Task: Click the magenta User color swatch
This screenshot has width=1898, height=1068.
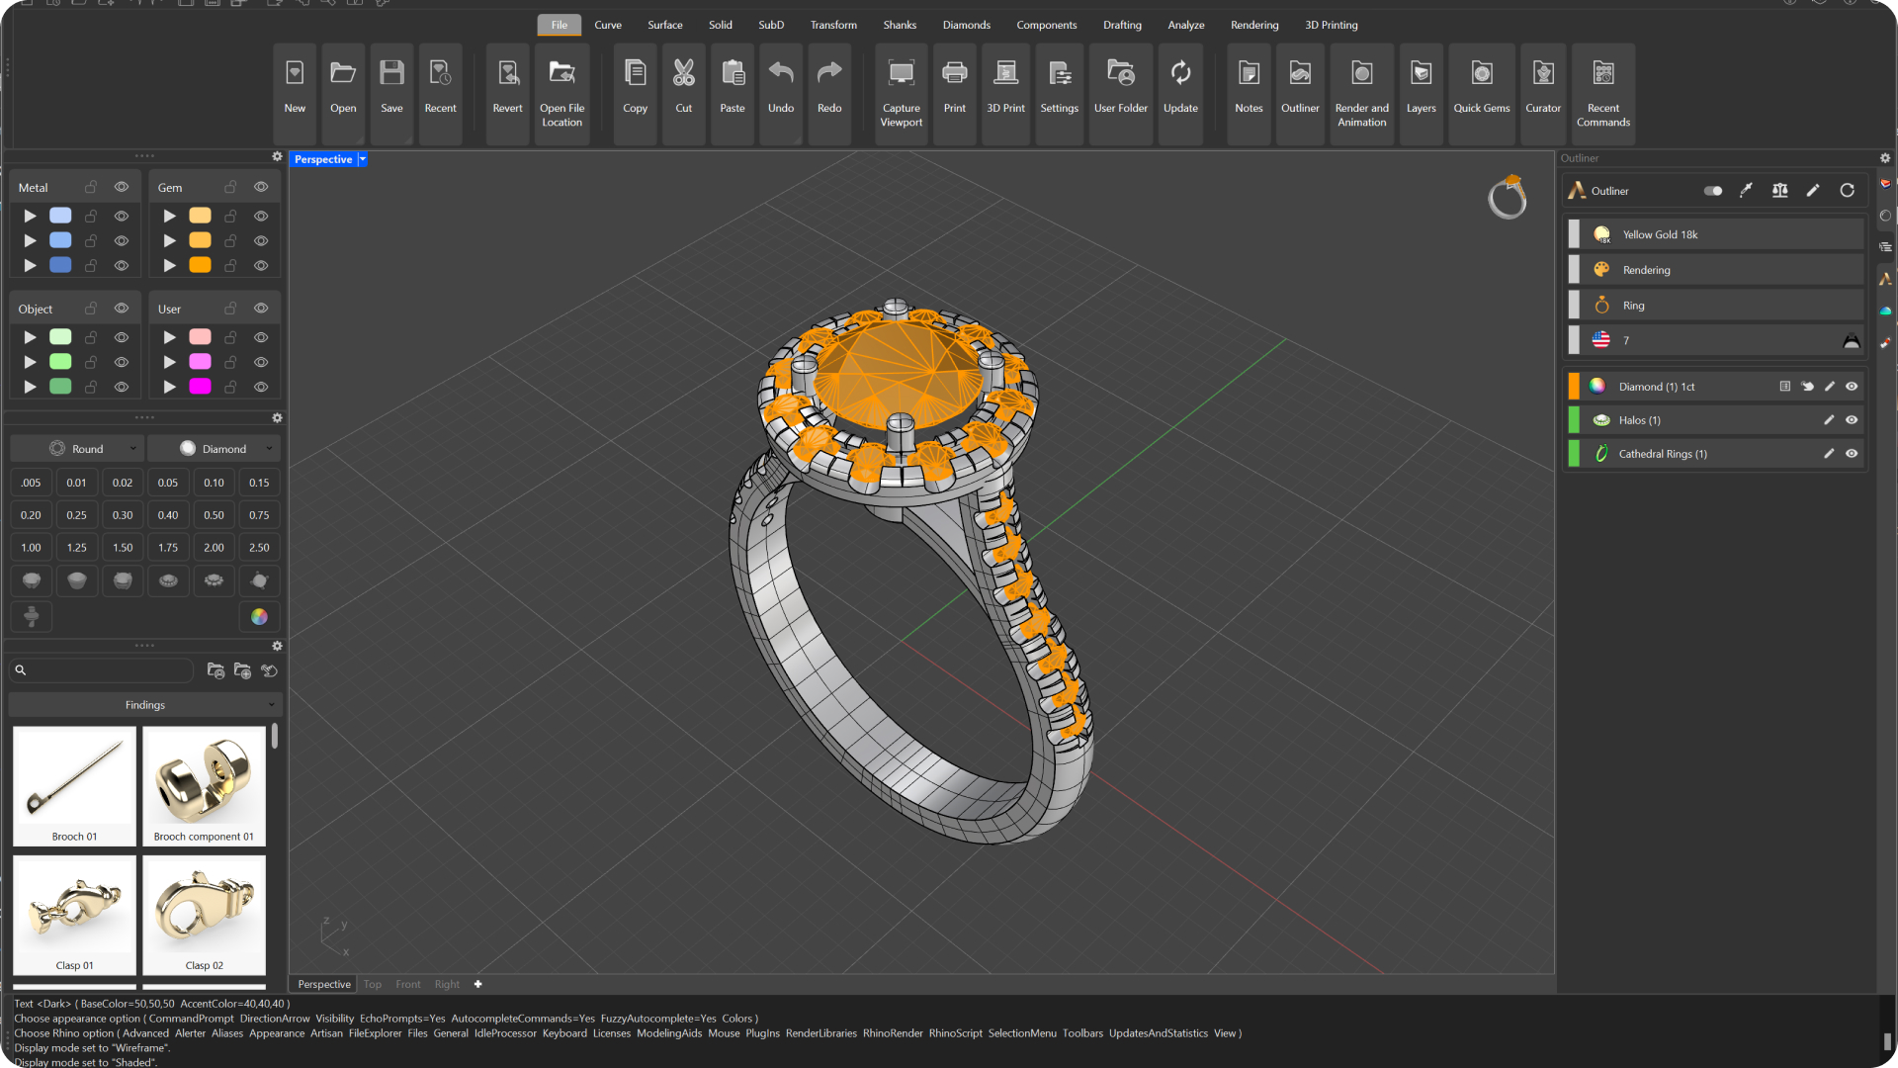Action: pyautogui.click(x=200, y=387)
